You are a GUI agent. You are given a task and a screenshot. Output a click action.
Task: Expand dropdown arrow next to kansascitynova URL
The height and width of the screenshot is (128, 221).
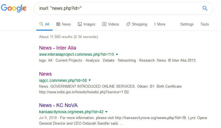[106, 112]
